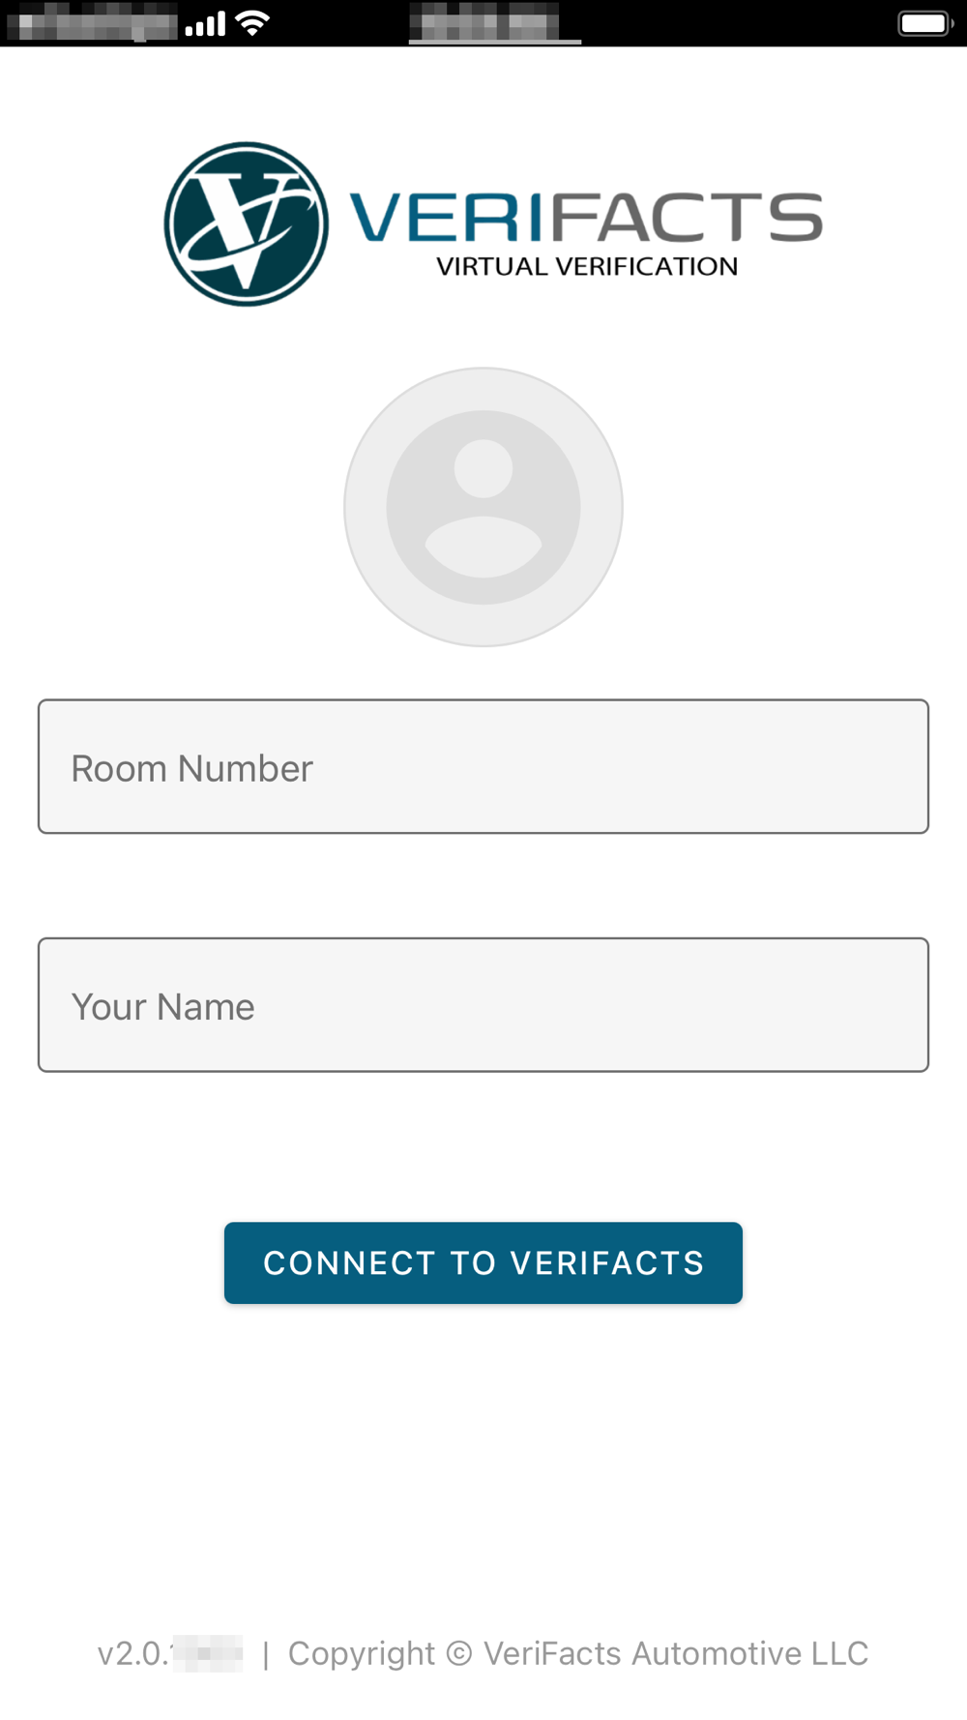Tap the person silhouette inside the avatar
This screenshot has height=1720, width=967.
[x=483, y=508]
